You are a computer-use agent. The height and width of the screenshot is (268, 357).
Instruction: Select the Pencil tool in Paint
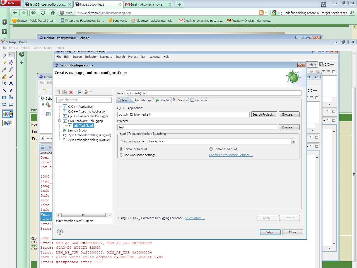pyautogui.click(x=4, y=76)
